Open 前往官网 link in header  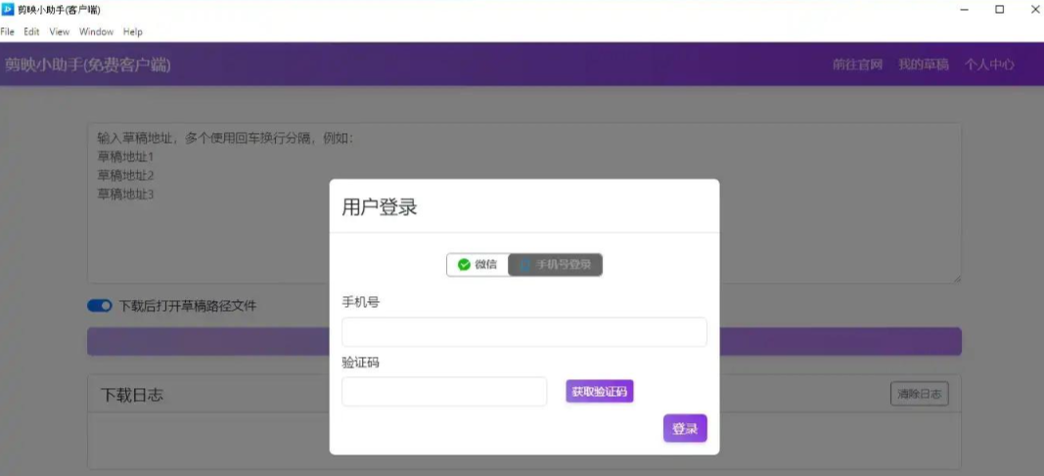[857, 65]
